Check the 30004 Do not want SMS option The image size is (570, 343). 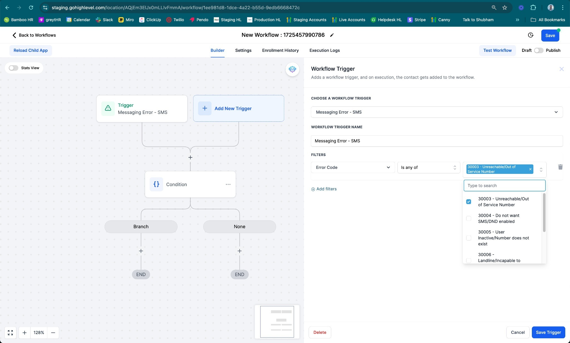click(469, 218)
